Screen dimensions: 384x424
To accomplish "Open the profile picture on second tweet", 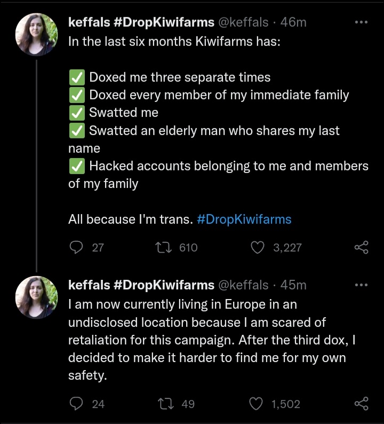I will [36, 297].
